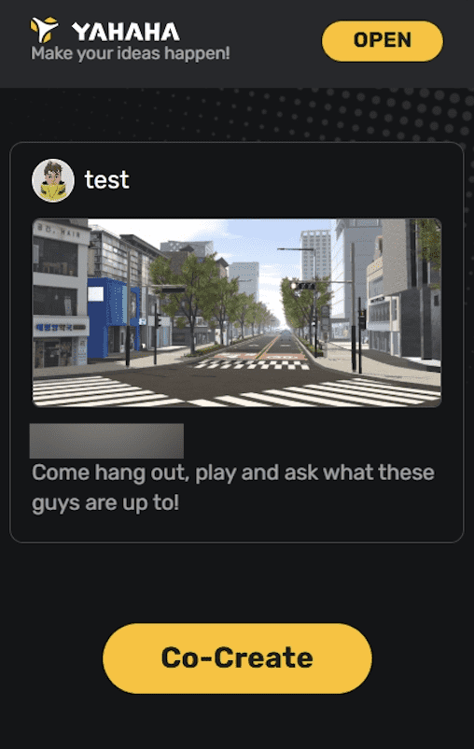Screen dimensions: 474x749
Task: Click the Korean shop sign in the preview
Action: [61, 327]
